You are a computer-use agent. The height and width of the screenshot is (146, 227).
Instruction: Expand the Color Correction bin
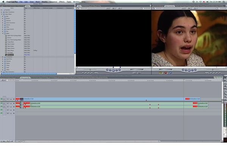3,23
